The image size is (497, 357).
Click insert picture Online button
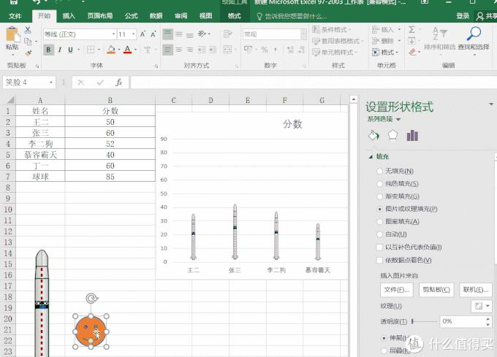(x=476, y=290)
